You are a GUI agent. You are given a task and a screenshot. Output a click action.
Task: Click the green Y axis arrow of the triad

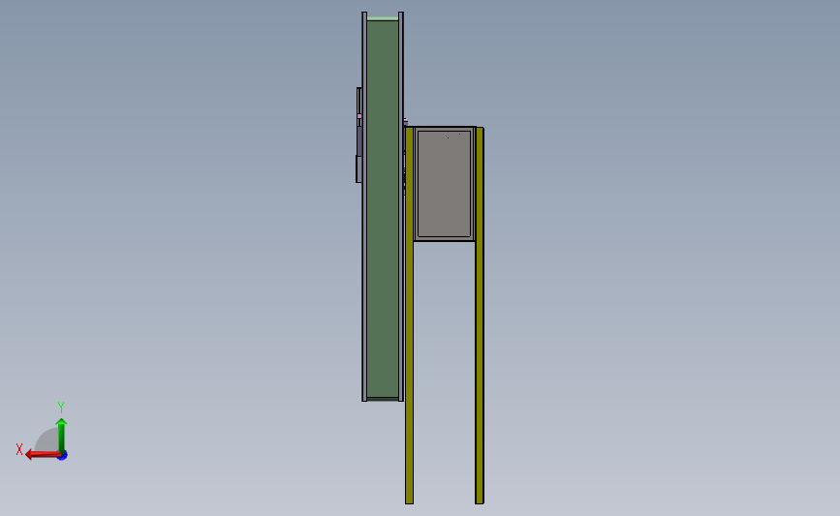(62, 437)
